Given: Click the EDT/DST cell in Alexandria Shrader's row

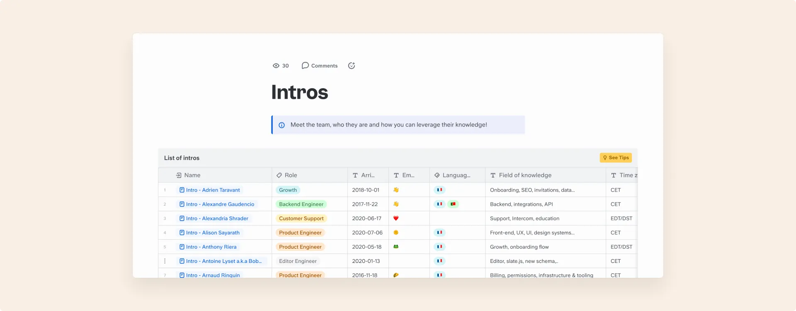Looking at the screenshot, I should point(621,219).
